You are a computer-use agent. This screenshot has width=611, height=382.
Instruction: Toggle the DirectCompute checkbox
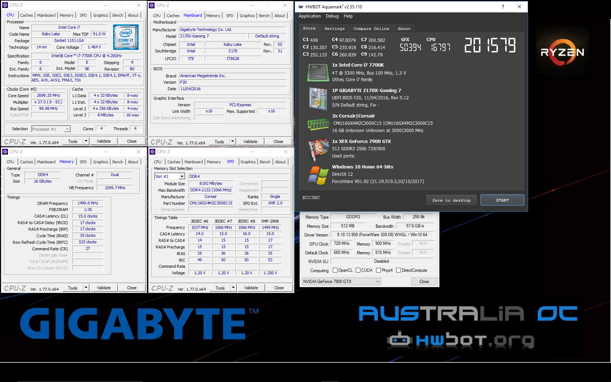tap(398, 270)
